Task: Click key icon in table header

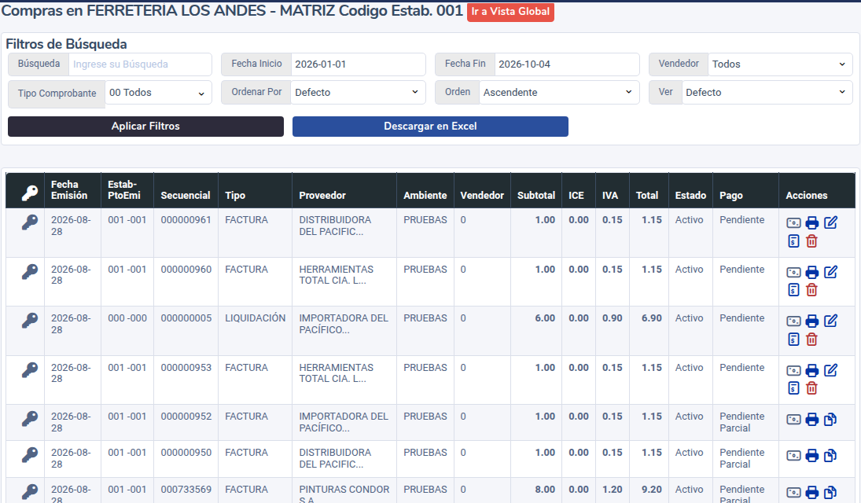Action: pos(30,193)
